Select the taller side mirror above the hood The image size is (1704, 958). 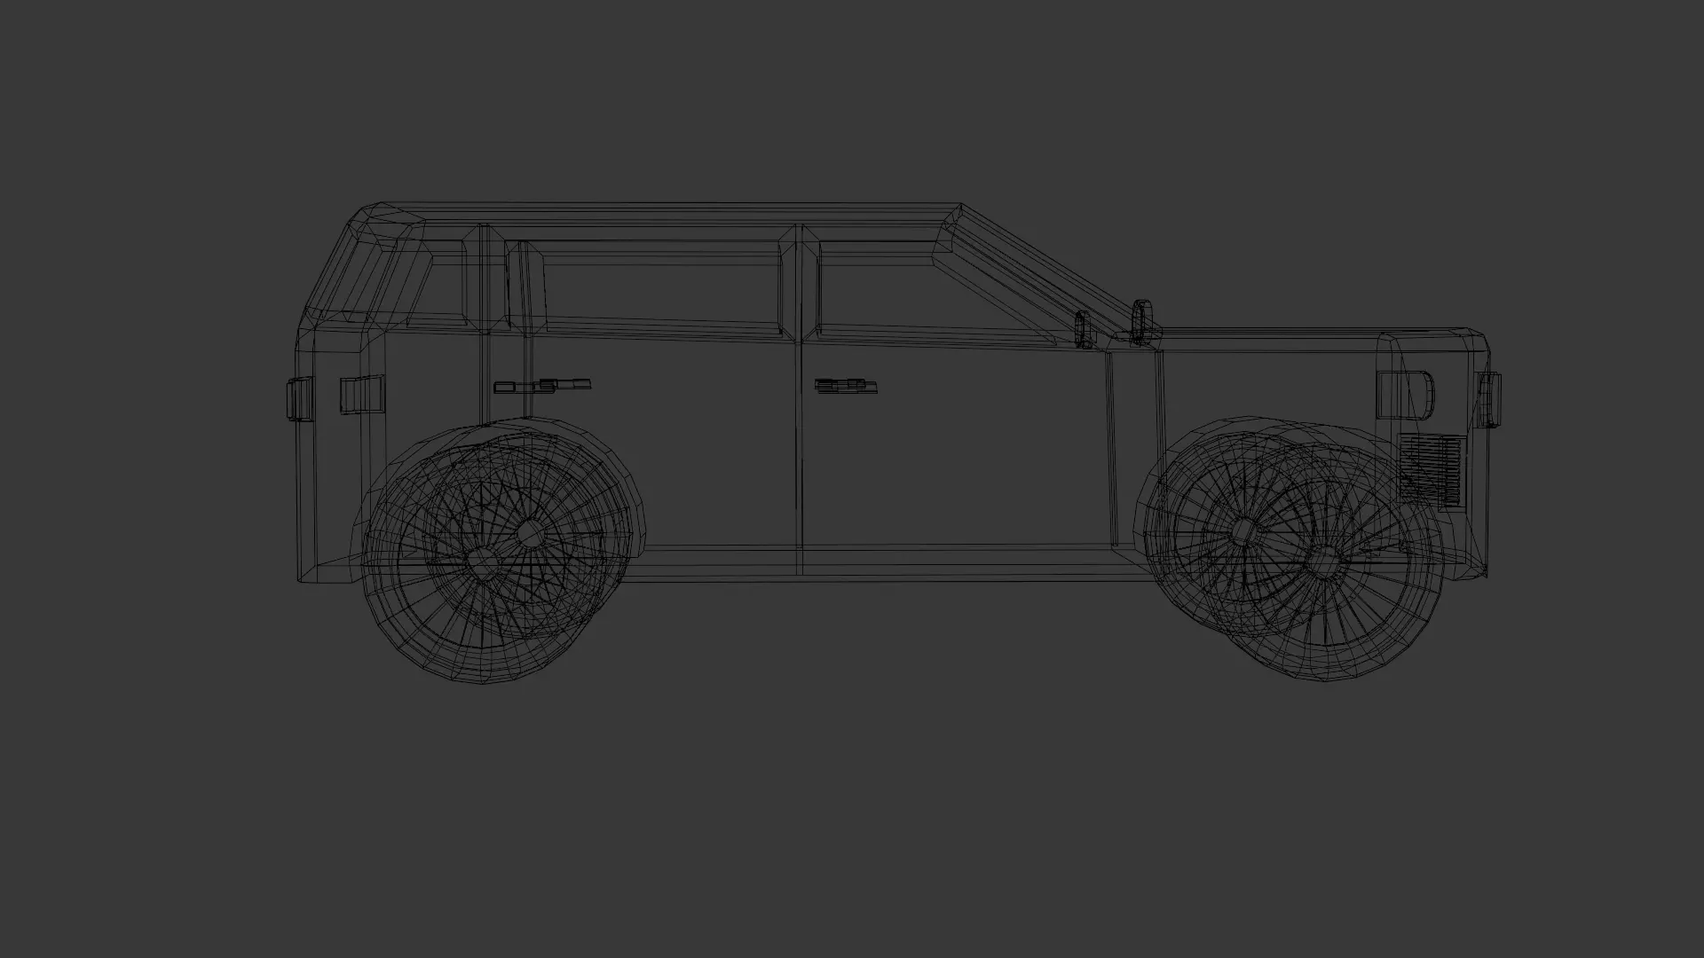click(1142, 321)
